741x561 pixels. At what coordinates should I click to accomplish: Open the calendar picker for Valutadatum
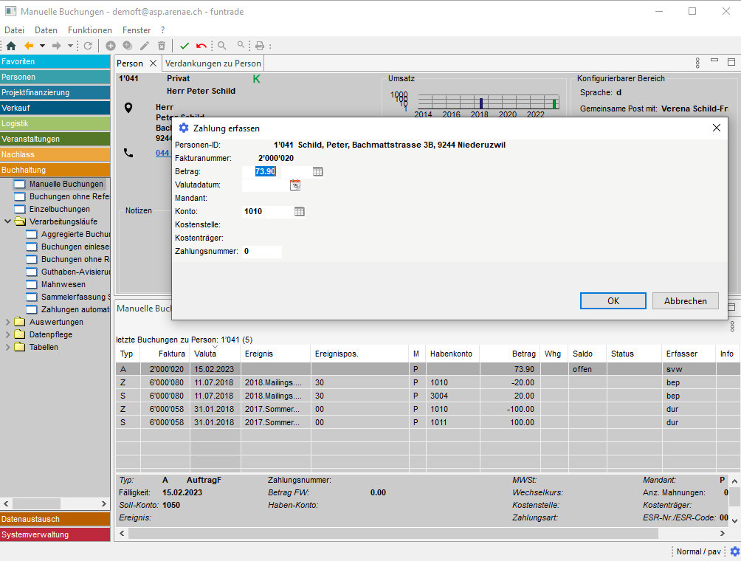pyautogui.click(x=295, y=185)
